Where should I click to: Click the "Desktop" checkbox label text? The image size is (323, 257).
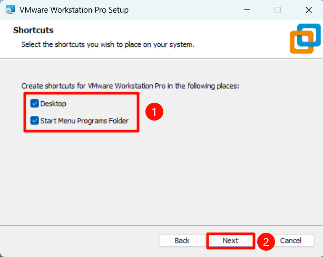pos(53,103)
